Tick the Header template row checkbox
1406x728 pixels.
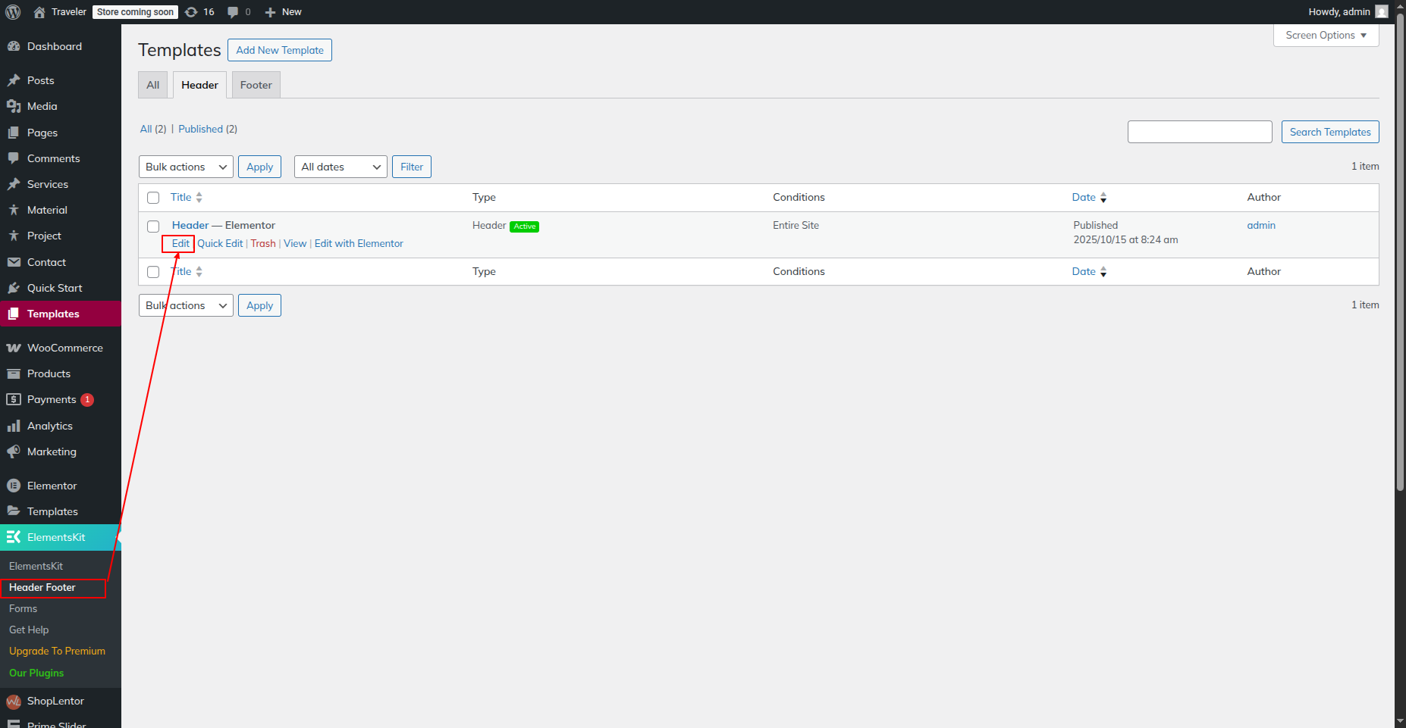(x=153, y=226)
